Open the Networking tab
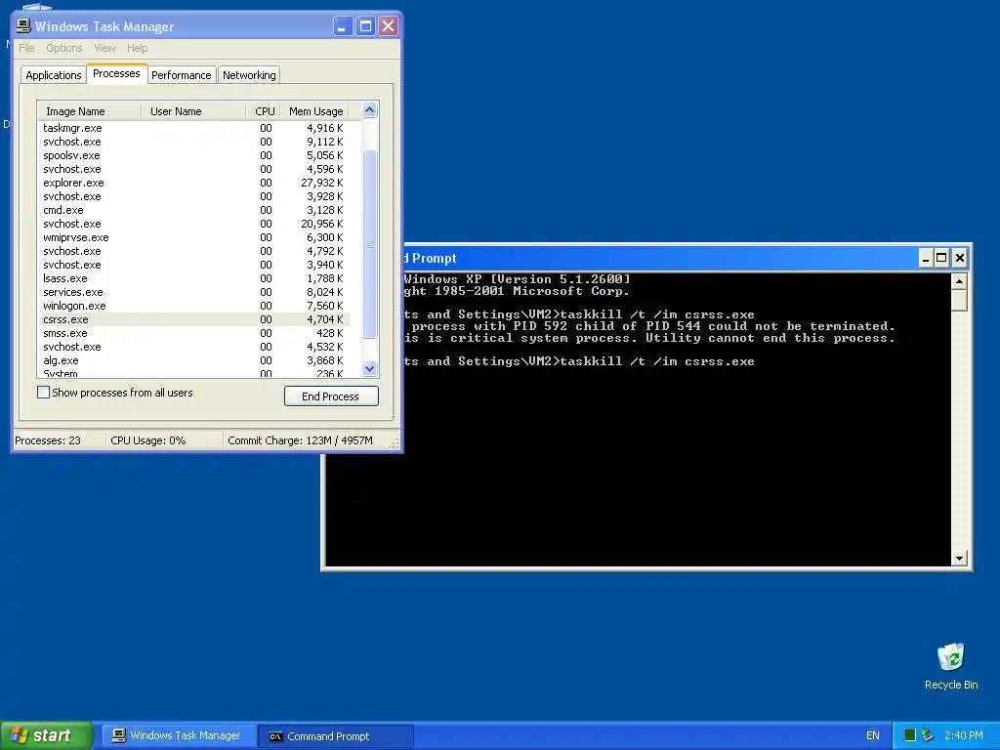 (249, 75)
